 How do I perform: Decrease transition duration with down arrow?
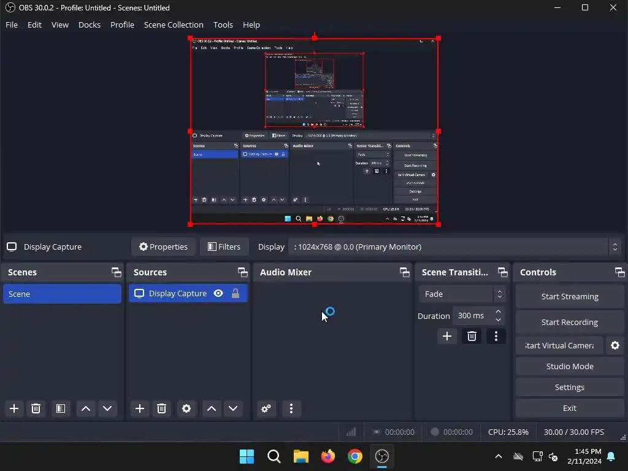(x=498, y=320)
